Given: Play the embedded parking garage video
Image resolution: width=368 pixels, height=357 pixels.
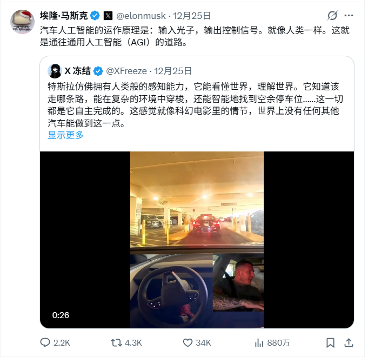Looking at the screenshot, I should (197, 240).
